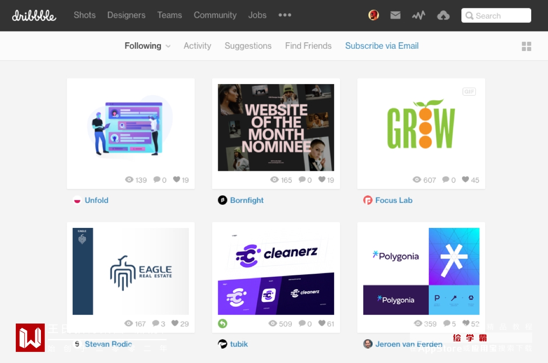548x363 pixels.
Task: Switch to the Activity tab
Action: [197, 46]
